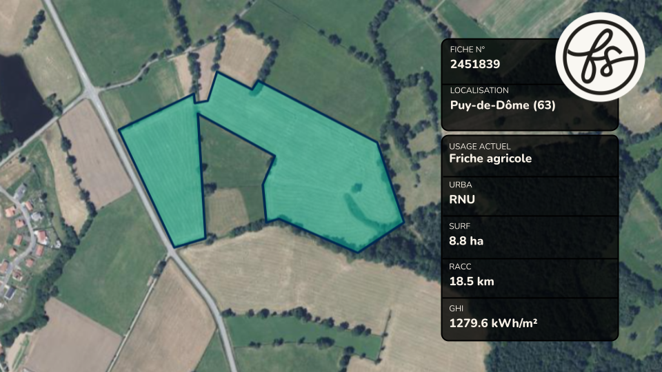
Task: Click the fiche number 2451839
Action: [x=475, y=64]
